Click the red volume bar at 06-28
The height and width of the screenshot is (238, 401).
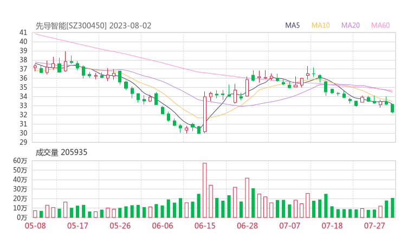click(x=247, y=198)
